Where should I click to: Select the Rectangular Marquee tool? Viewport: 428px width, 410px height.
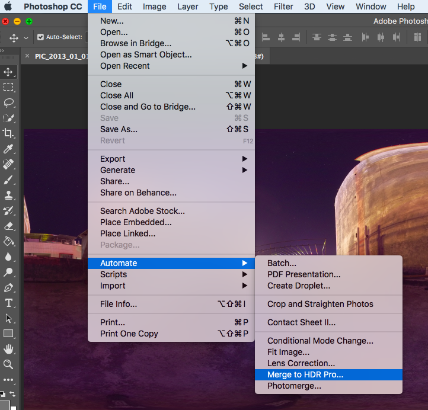pos(8,87)
